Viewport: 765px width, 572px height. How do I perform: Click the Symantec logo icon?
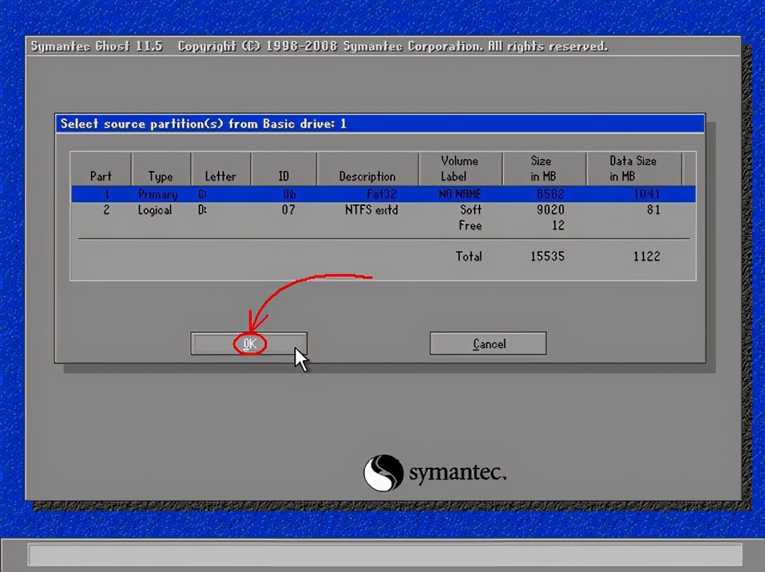point(383,473)
